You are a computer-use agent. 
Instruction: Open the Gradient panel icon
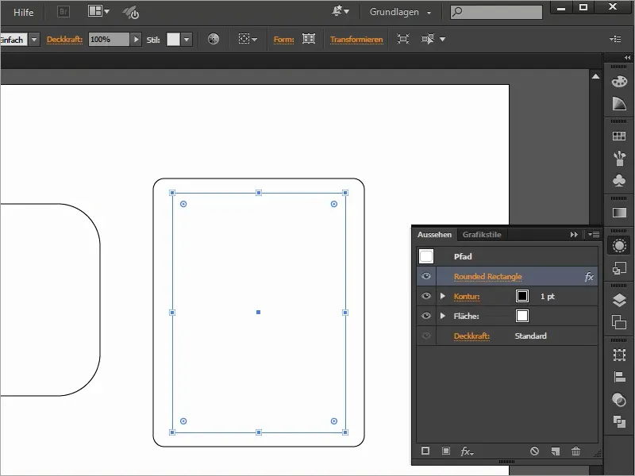[x=619, y=213]
